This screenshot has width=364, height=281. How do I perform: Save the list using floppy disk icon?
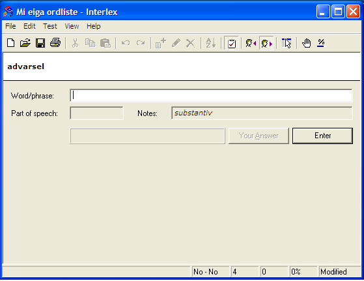coord(40,43)
